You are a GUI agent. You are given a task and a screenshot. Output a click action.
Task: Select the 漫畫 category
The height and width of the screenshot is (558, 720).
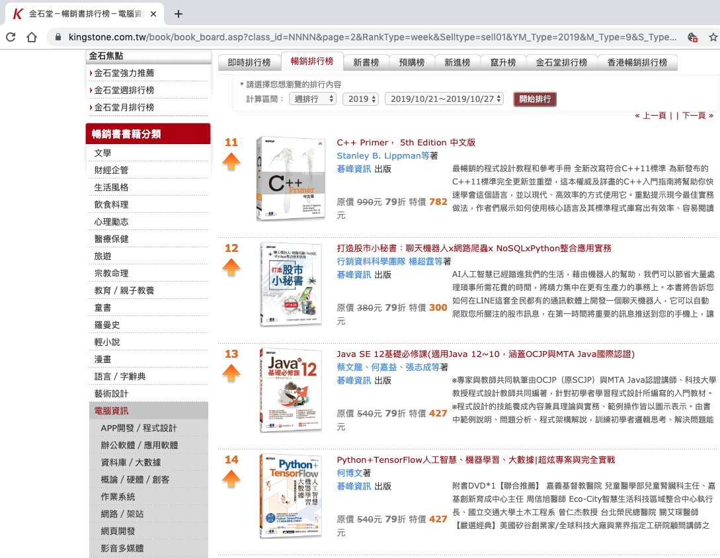tap(103, 360)
